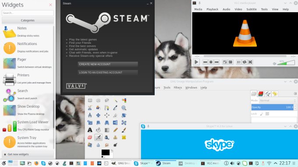Focus the Widgets search field
Image resolution: width=298 pixels, height=167 pixels.
click(x=28, y=13)
